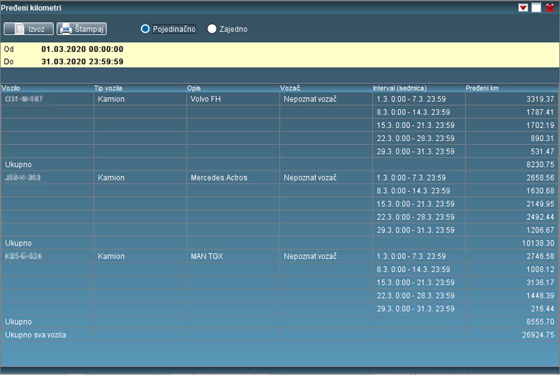Sort by the Pređeni km column header
The height and width of the screenshot is (375, 560).
[x=482, y=88]
